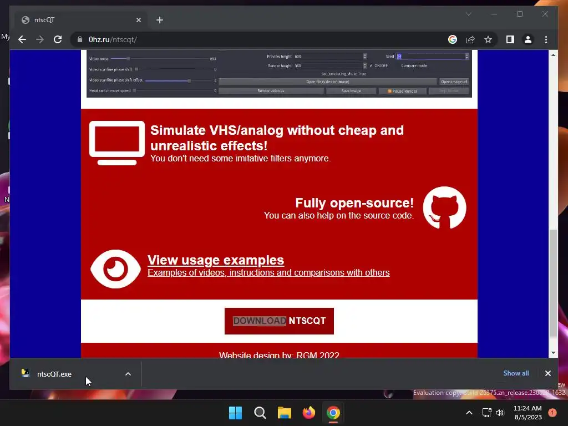Go back to previous page in Chrome
Viewport: 568px width, 426px height.
tap(22, 39)
